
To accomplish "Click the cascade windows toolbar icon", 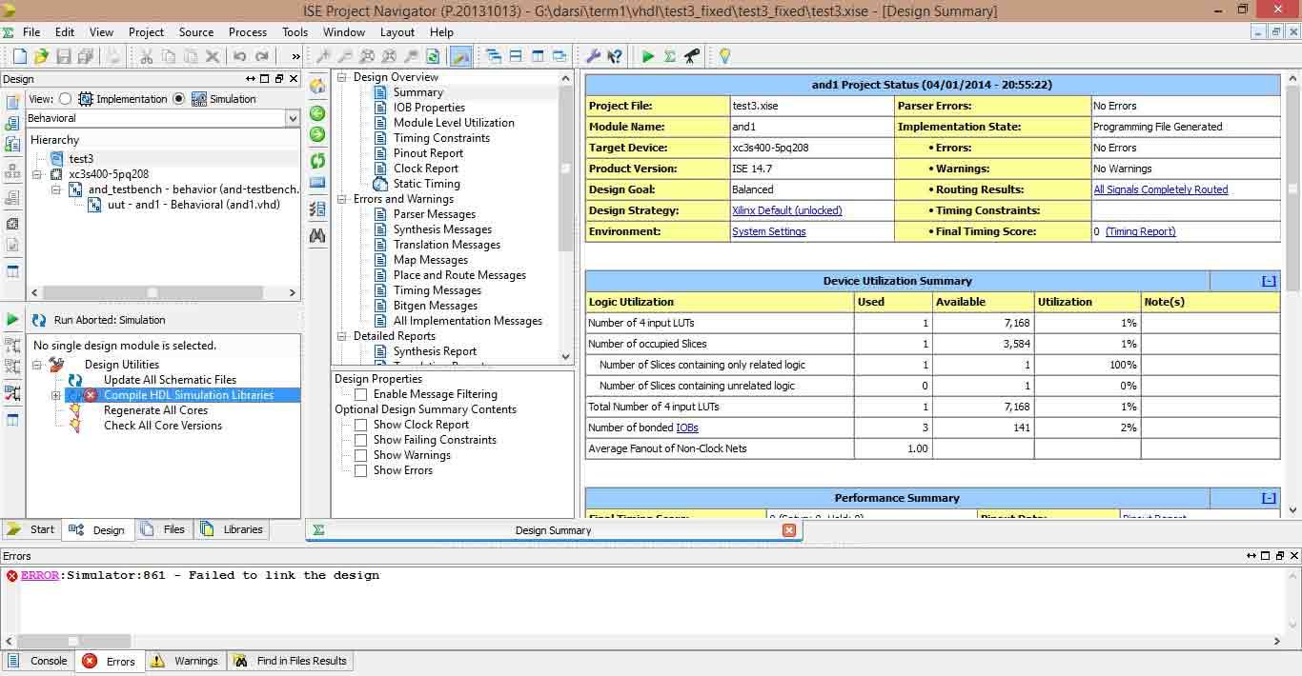I will [493, 56].
